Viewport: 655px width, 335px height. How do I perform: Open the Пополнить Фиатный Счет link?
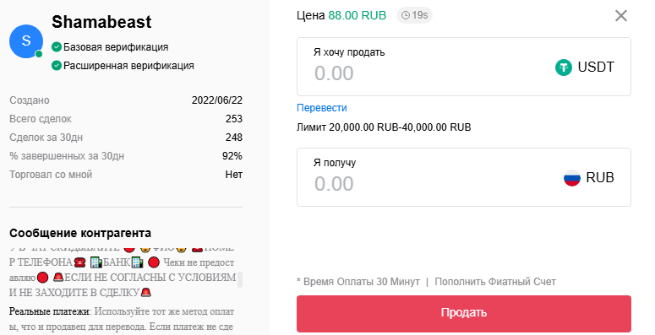pos(495,282)
